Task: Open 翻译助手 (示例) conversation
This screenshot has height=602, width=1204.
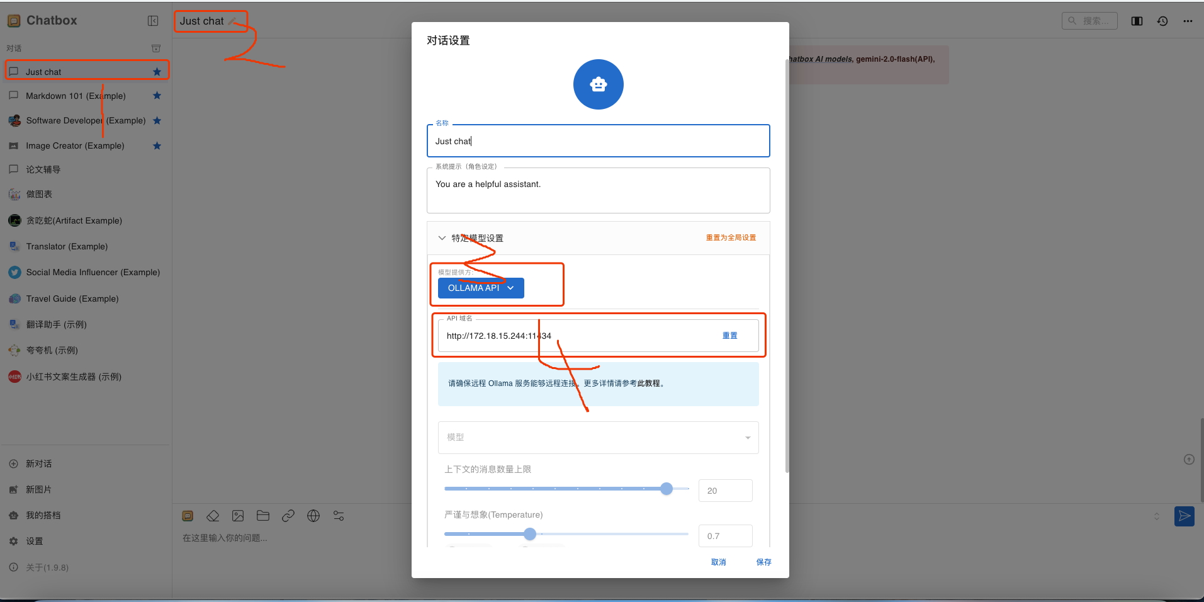Action: [x=87, y=324]
